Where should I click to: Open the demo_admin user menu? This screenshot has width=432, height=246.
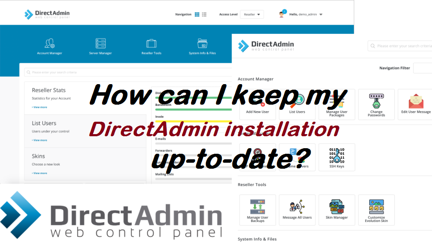[305, 15]
